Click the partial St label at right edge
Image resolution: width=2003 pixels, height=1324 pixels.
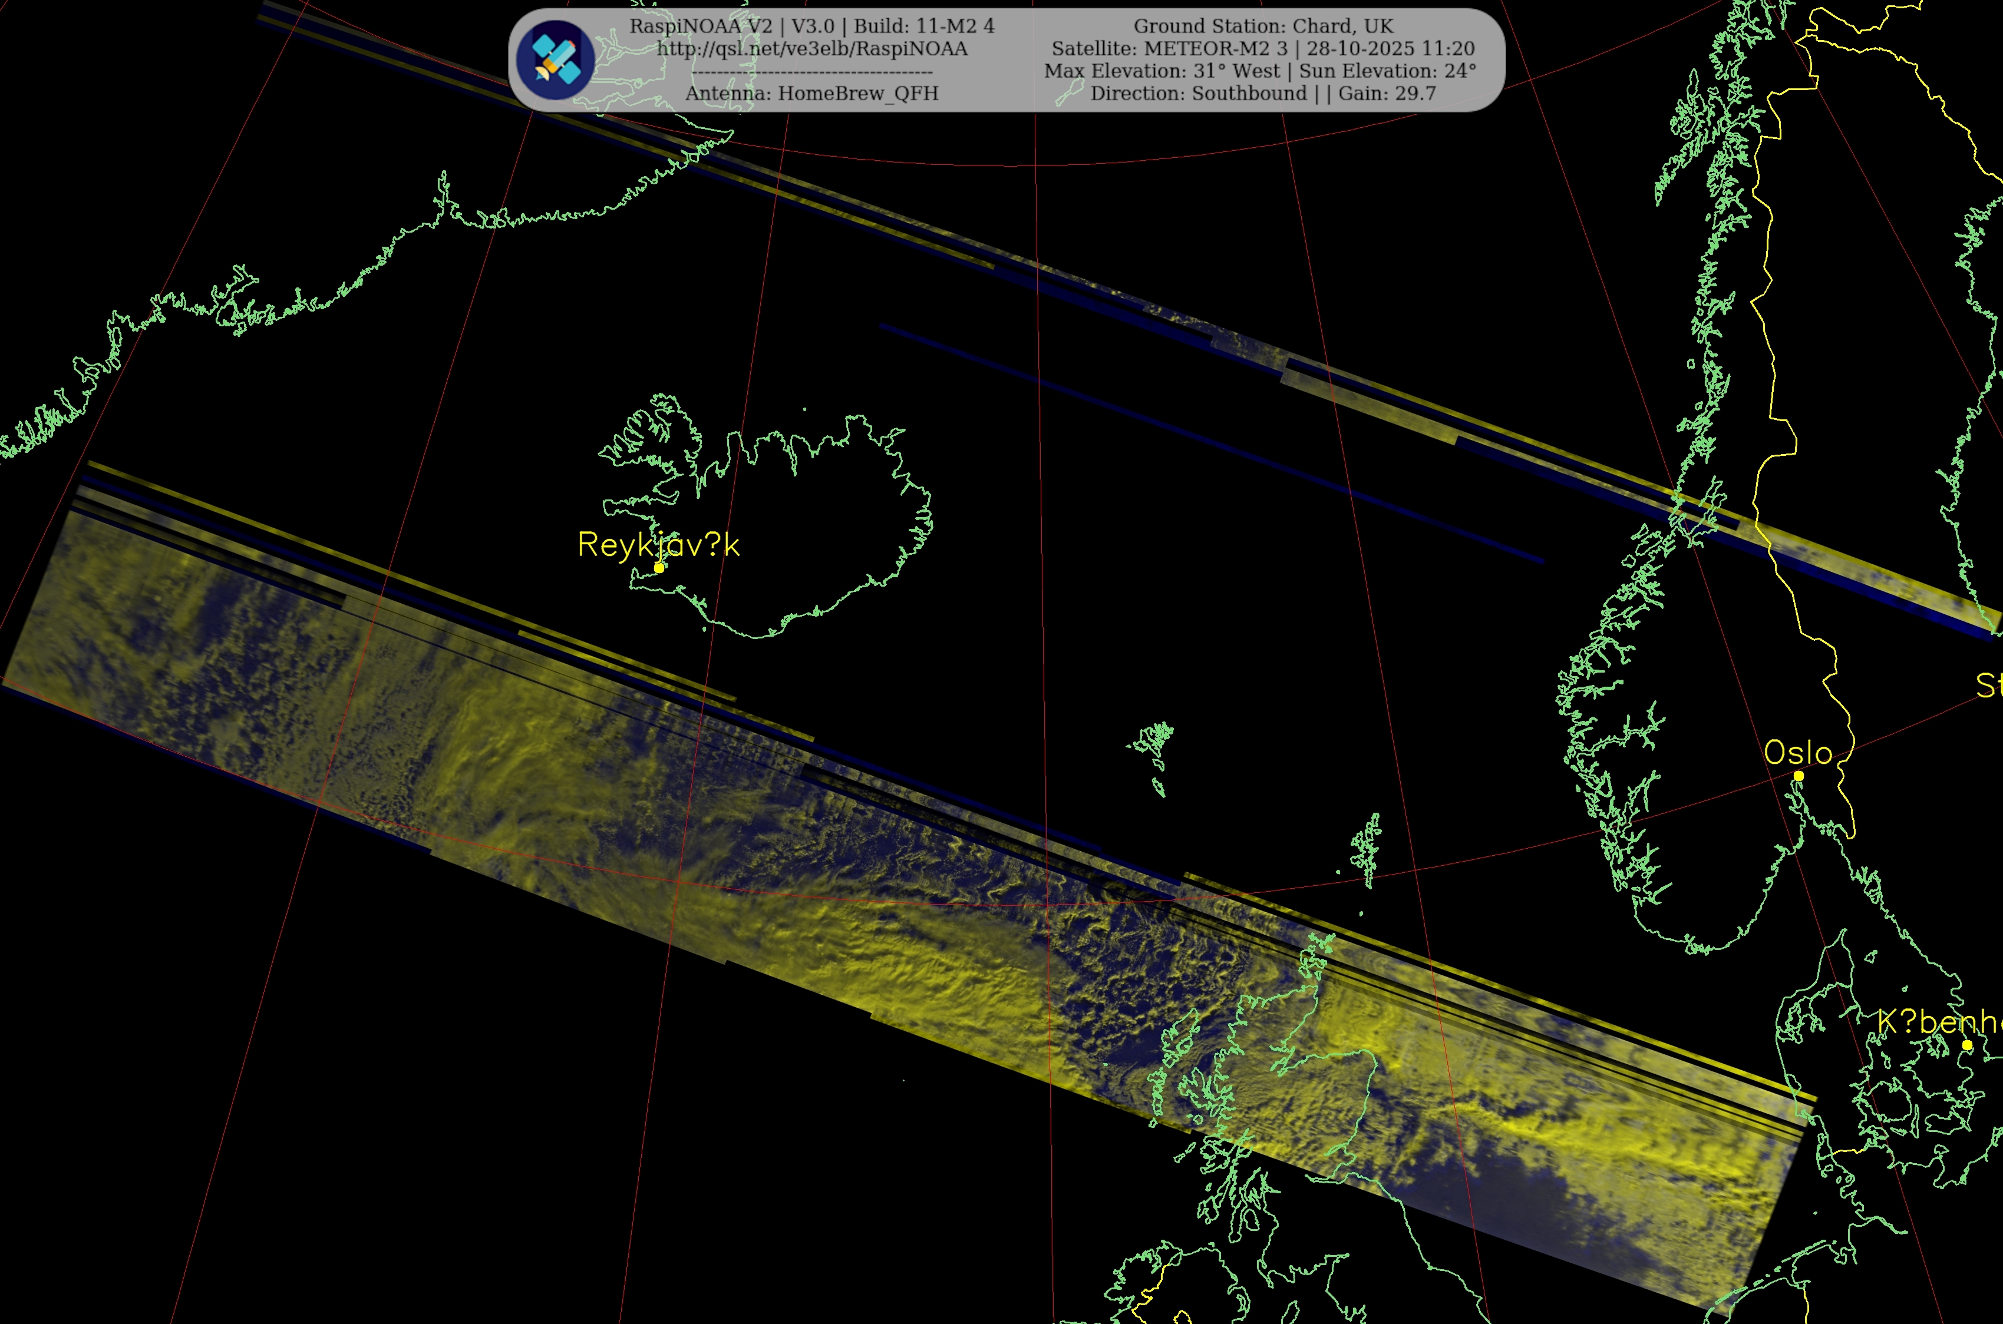pyautogui.click(x=1989, y=685)
